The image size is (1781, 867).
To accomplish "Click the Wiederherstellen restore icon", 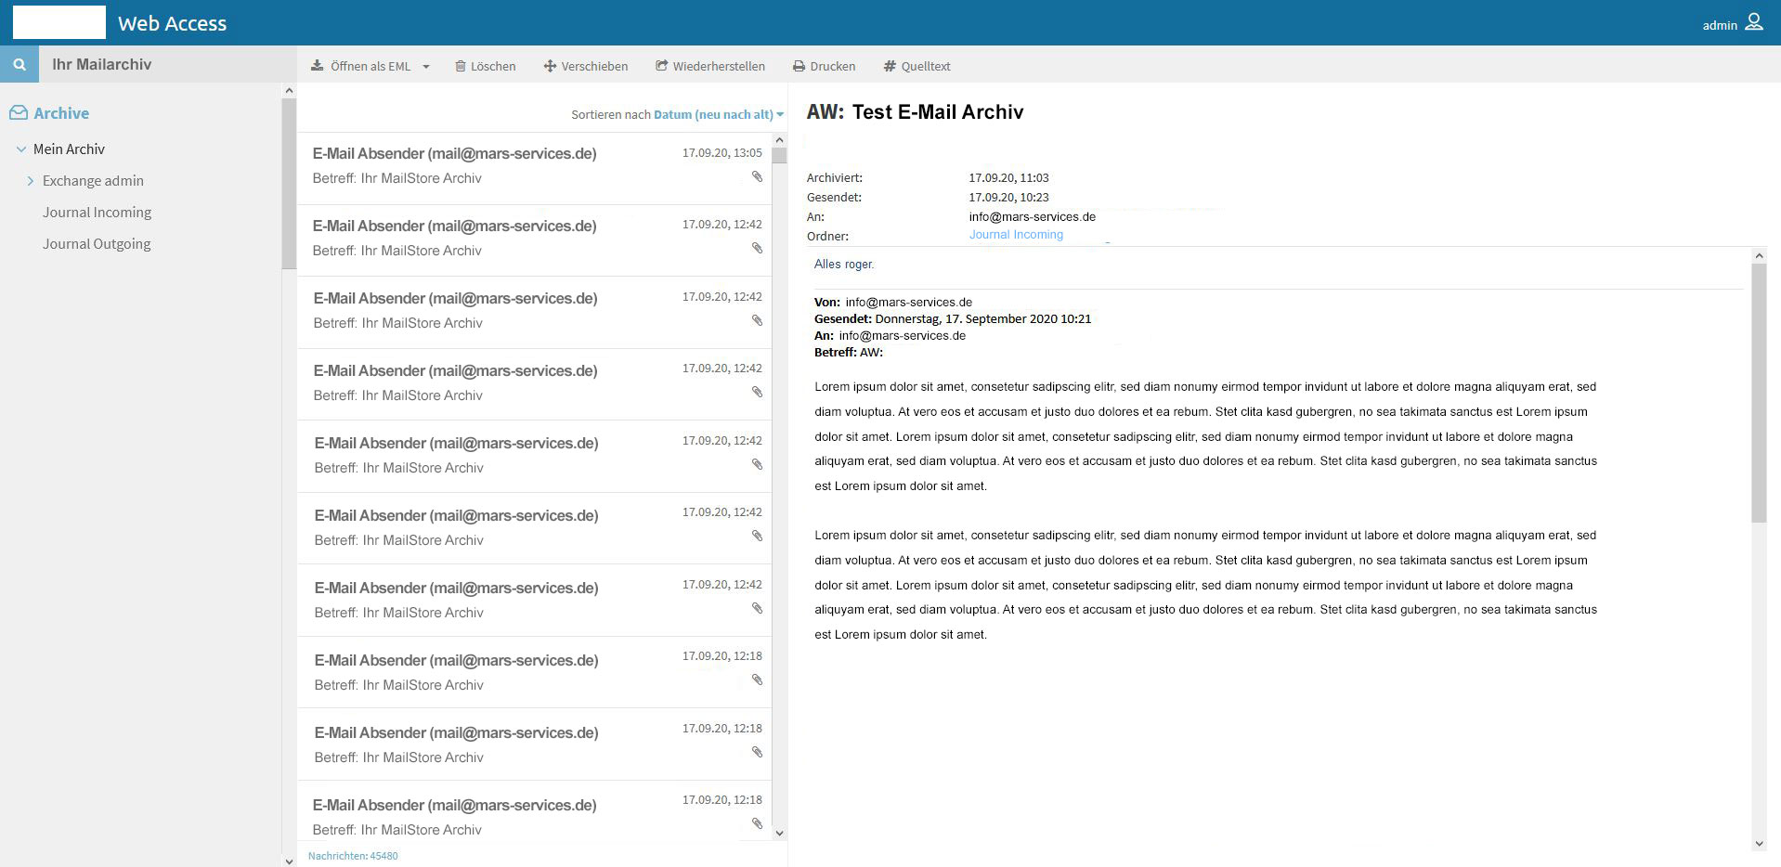I will (661, 66).
